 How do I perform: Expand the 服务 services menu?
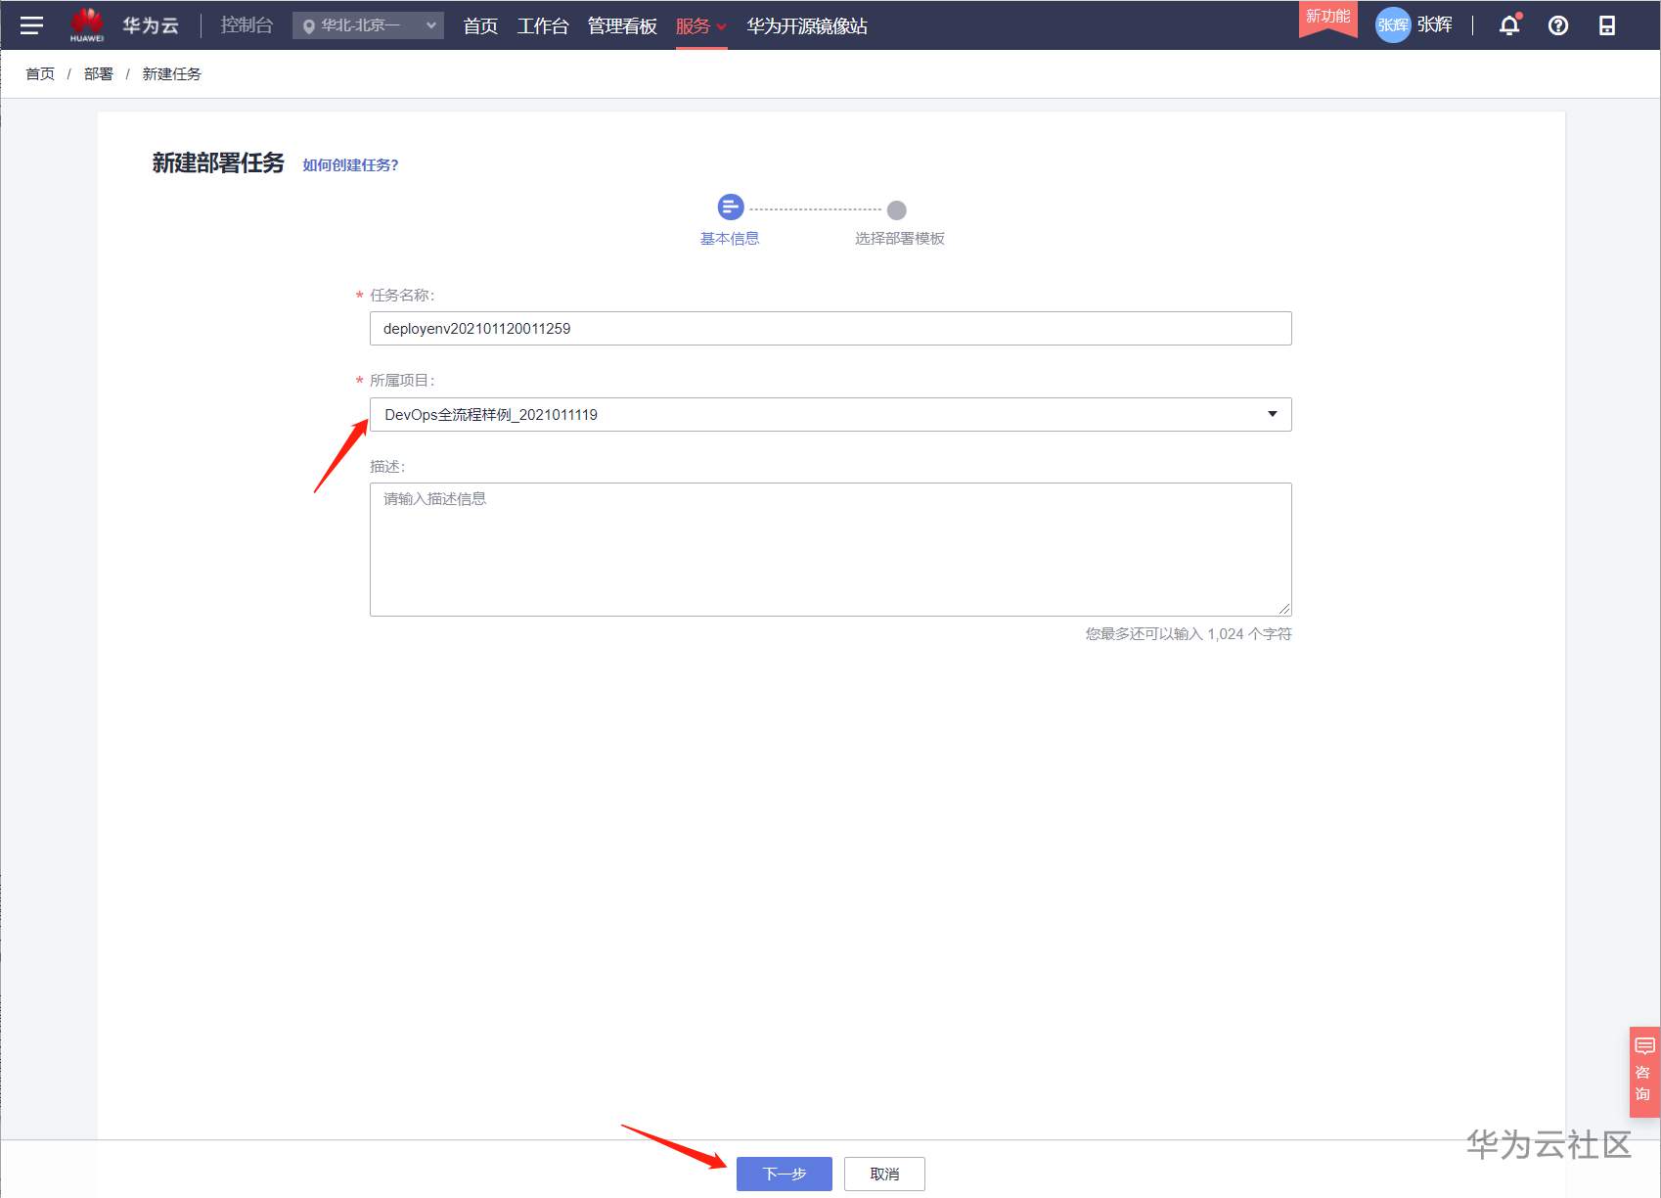click(701, 26)
